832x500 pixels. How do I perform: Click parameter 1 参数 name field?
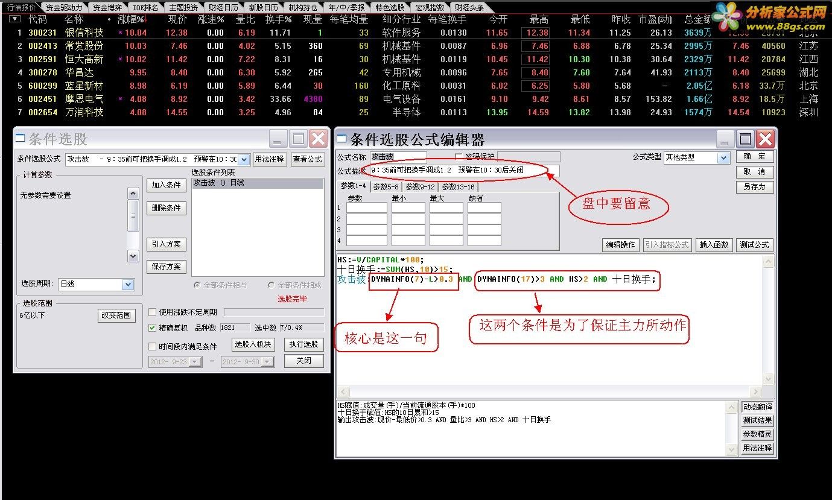tap(367, 207)
